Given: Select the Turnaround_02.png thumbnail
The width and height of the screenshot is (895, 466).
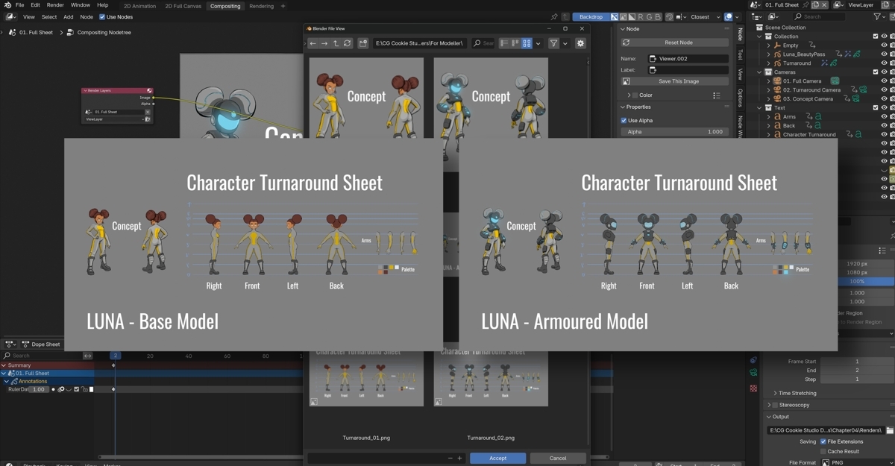Looking at the screenshot, I should 491,379.
